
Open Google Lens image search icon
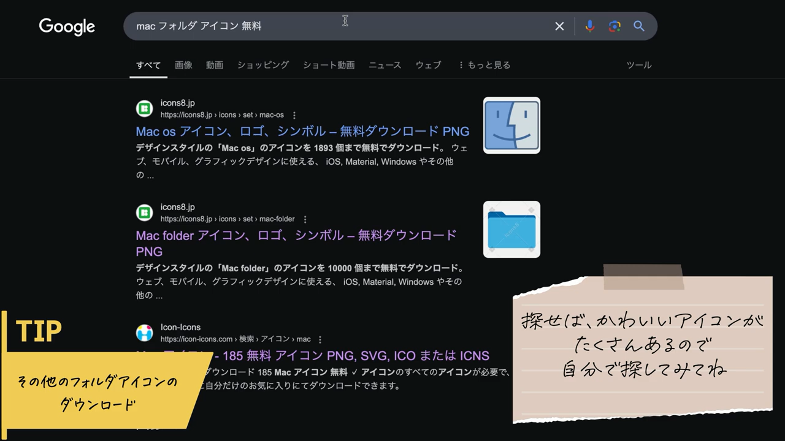pyautogui.click(x=615, y=26)
